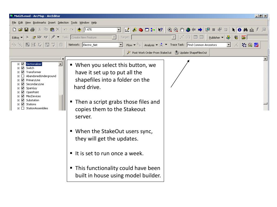Click the New map document icon

click(x=14, y=30)
